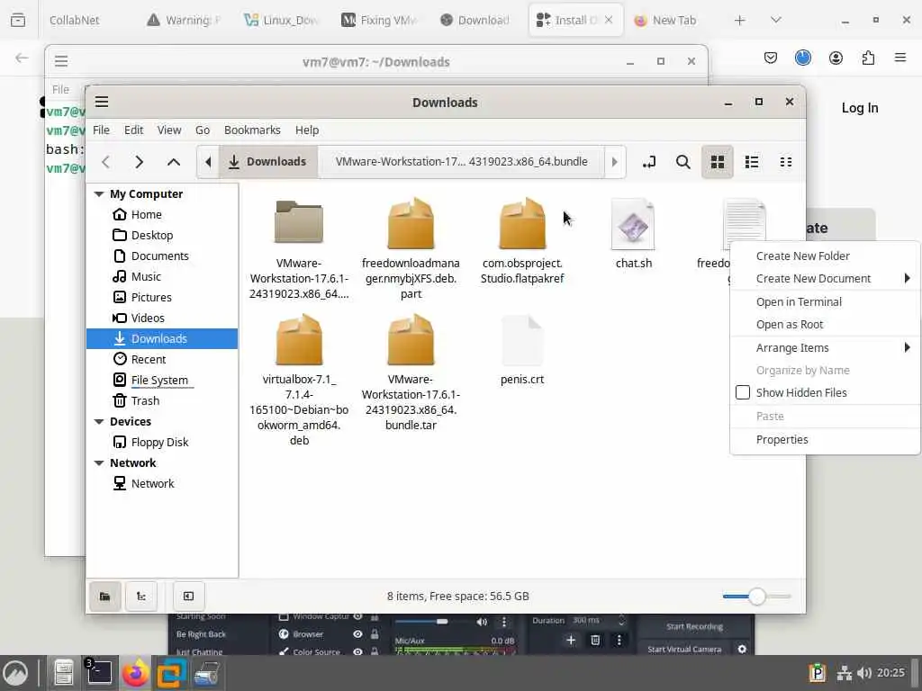The height and width of the screenshot is (691, 922).
Task: Open the Firefox account icon
Action: coord(836,58)
